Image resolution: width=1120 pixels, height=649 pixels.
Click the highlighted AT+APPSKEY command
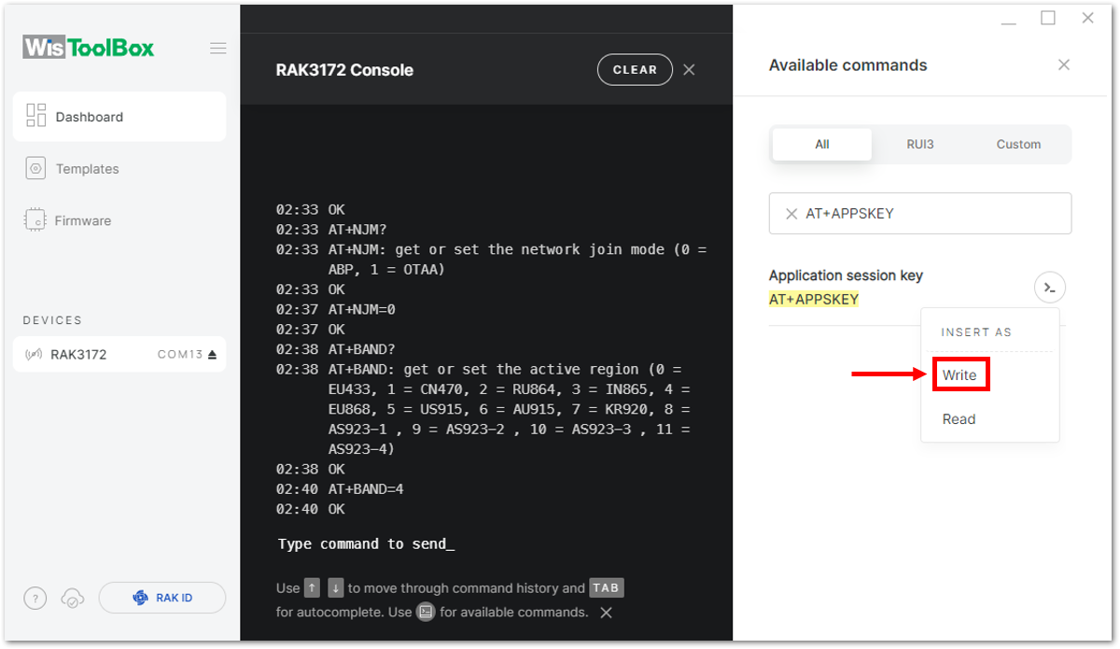pyautogui.click(x=814, y=300)
